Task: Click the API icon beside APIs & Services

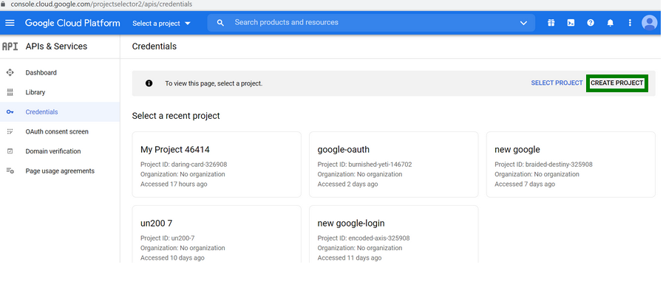Action: click(10, 46)
